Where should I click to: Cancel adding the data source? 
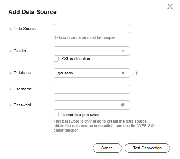tap(107, 148)
